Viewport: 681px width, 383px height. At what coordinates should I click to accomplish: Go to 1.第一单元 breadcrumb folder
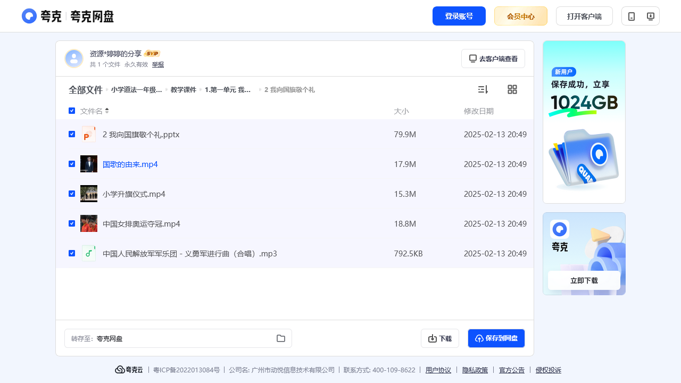coord(228,90)
